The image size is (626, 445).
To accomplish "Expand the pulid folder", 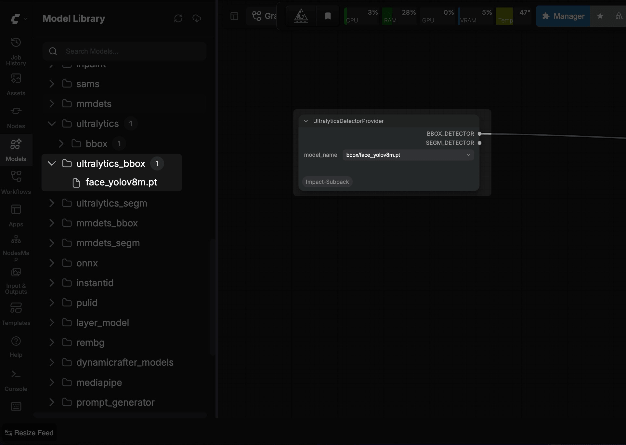I will click(52, 303).
